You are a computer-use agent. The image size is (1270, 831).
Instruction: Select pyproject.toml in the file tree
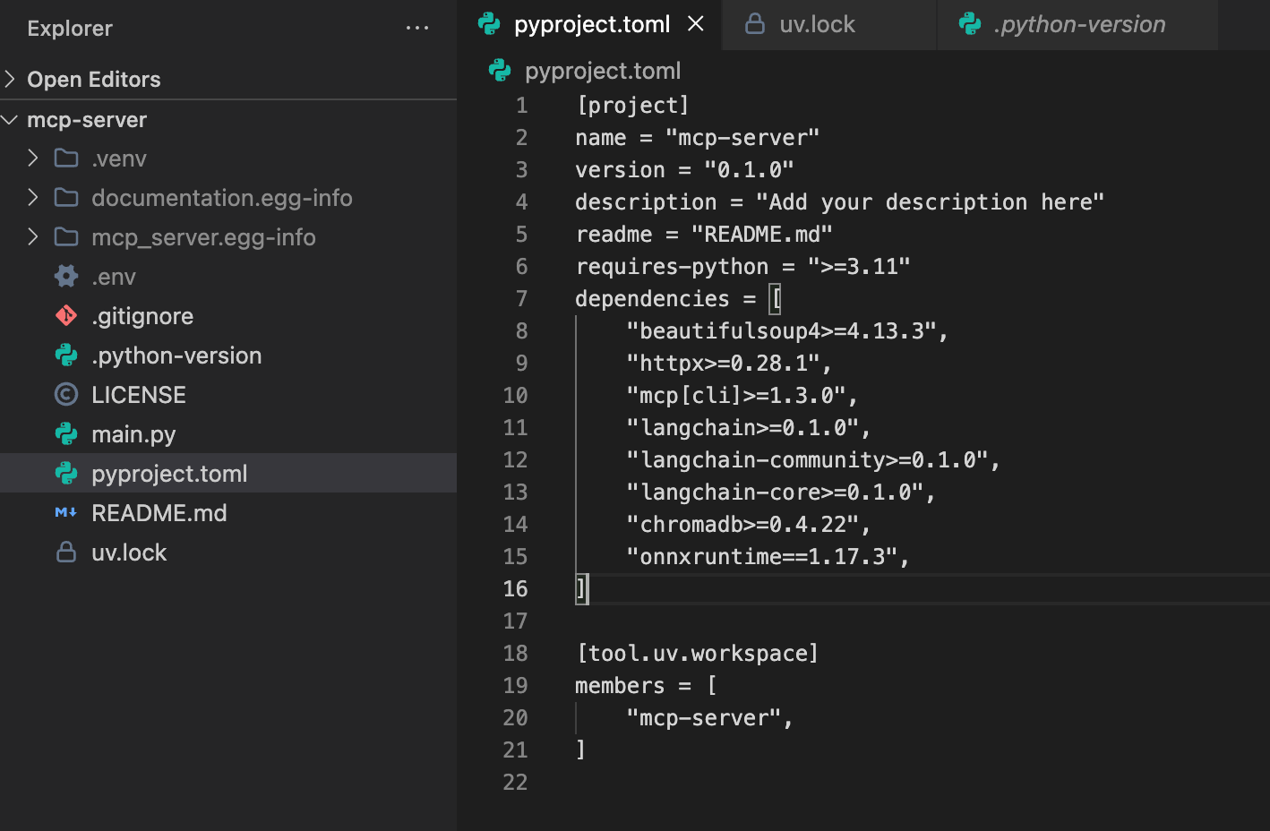pos(228,473)
